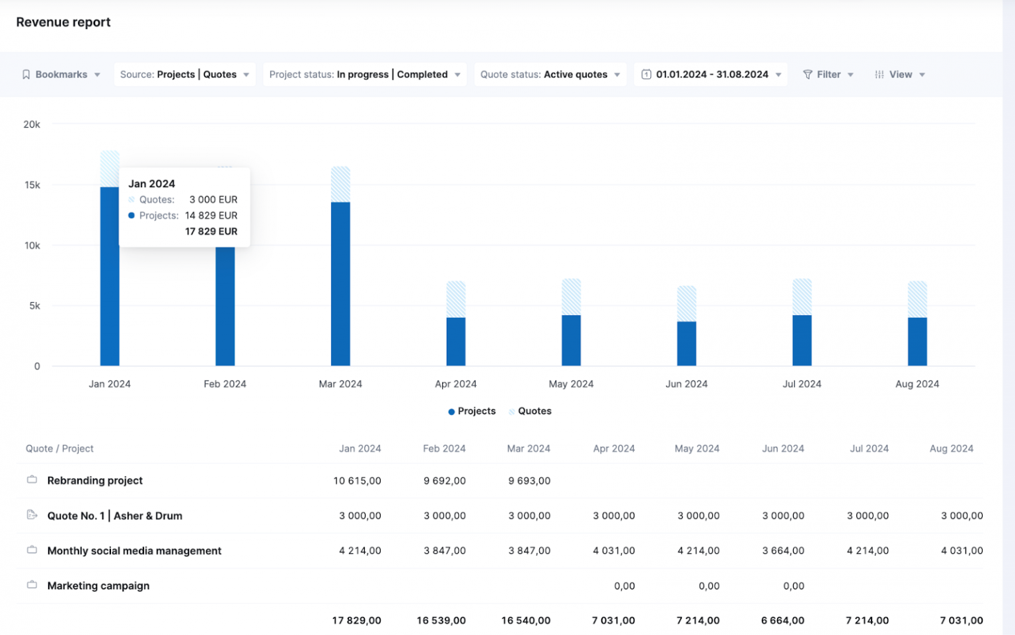Open the Source Projects | Quotes dropdown
The image size is (1015, 635).
pos(184,74)
